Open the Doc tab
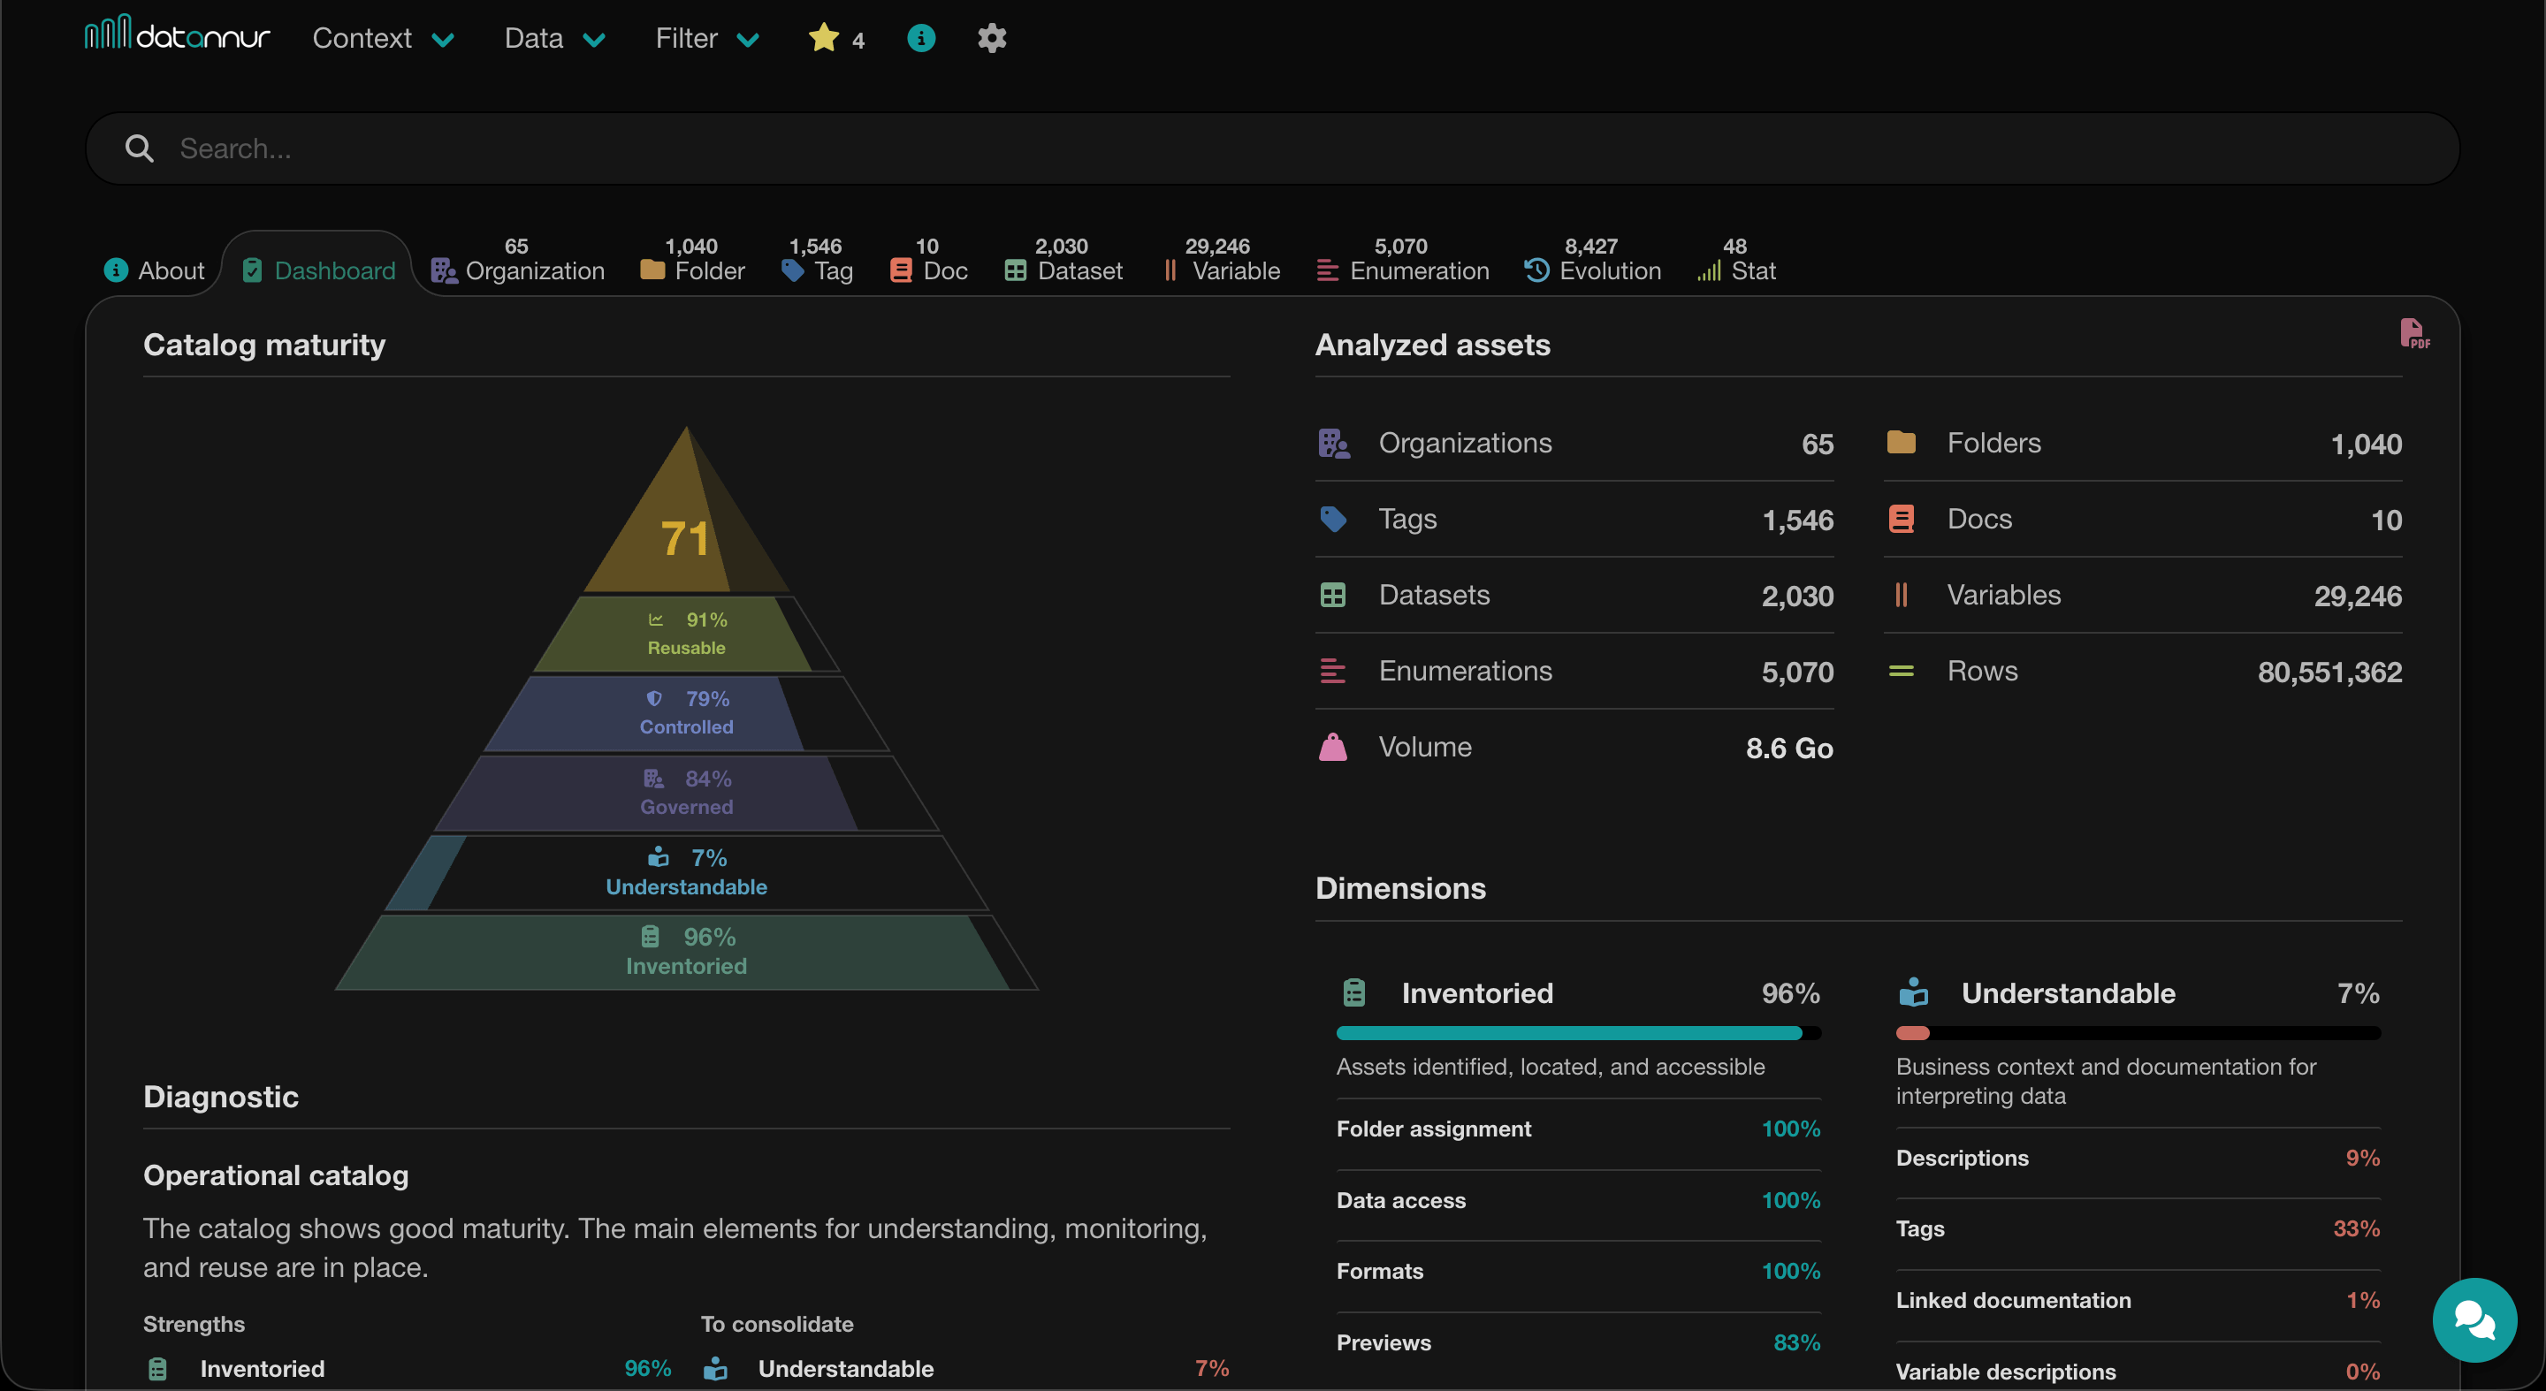Viewport: 2546px width, 1391px height. coord(928,261)
